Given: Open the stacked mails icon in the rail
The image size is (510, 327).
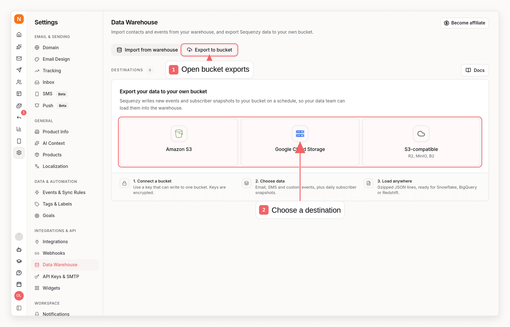Looking at the screenshot, I should click(19, 106).
